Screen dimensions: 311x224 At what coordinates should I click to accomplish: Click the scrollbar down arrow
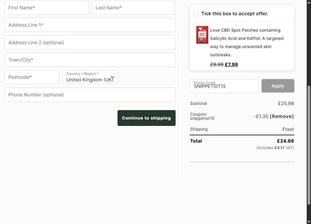coord(309,222)
